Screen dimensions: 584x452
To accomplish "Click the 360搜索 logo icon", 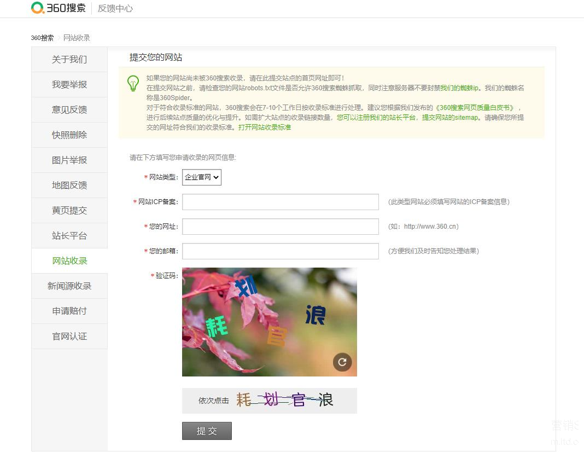I will pos(38,8).
